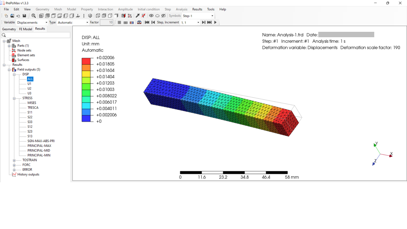Image resolution: width=407 pixels, height=229 pixels.
Task: Click the Node sets icon in tree
Action: (x=14, y=50)
